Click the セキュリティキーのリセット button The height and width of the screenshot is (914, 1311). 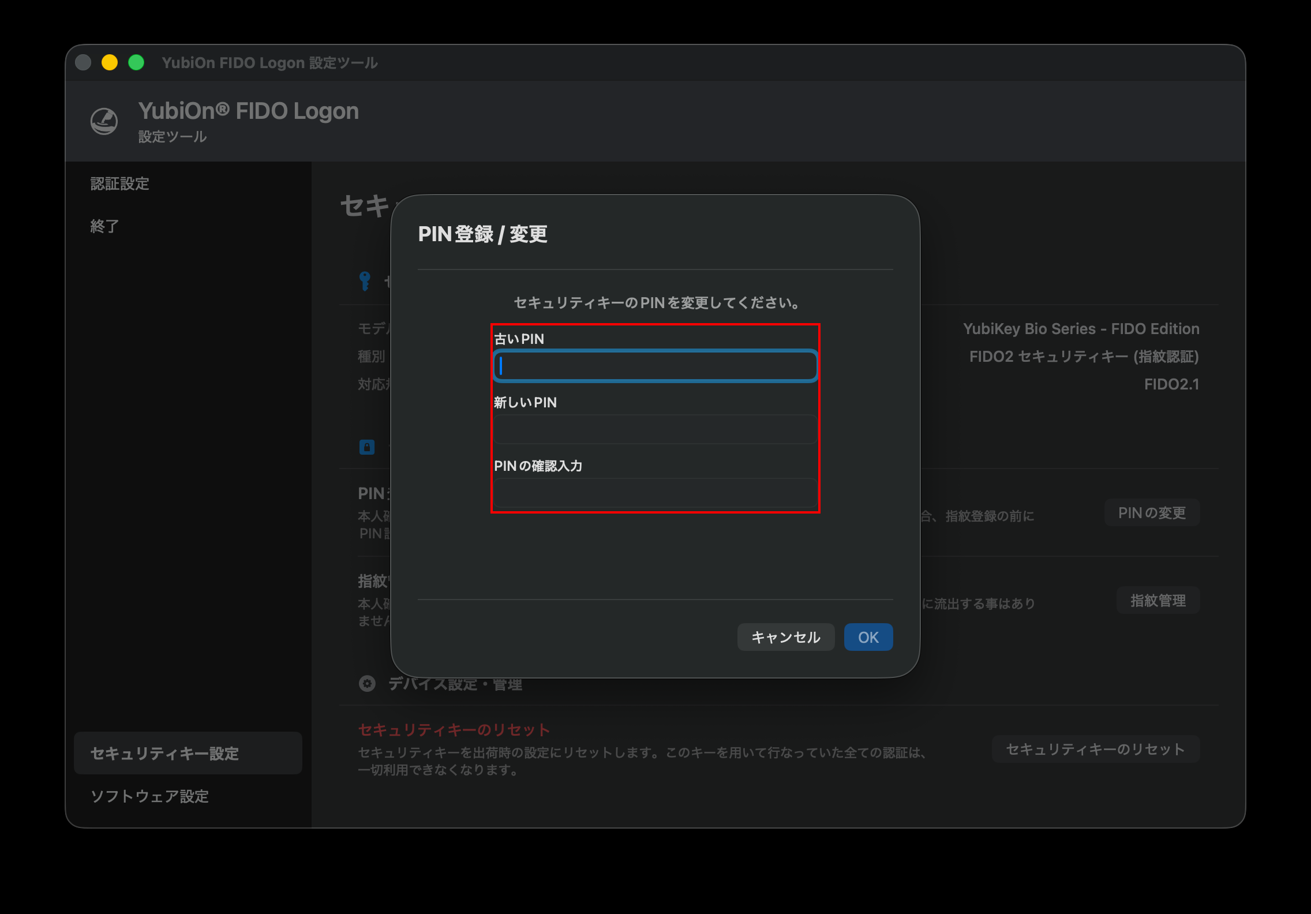(1096, 749)
